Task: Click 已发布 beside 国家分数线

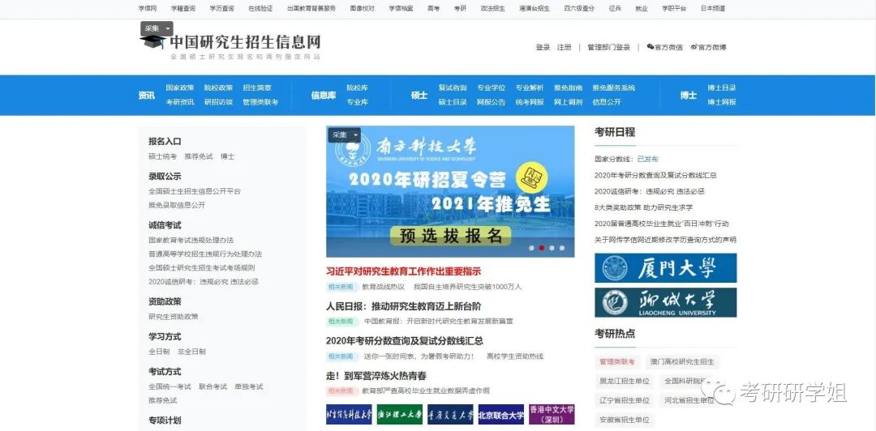Action: pos(647,159)
